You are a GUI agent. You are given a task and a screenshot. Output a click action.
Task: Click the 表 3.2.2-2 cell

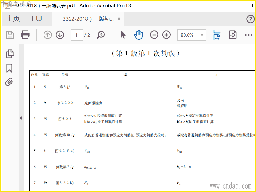(65, 103)
